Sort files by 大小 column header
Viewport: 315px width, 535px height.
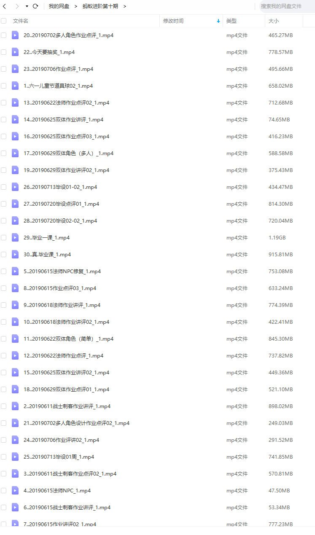(274, 21)
